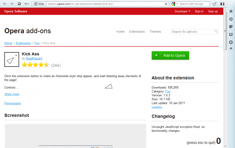The width and height of the screenshot is (235, 148).
Task: Click the Opera add-ons title
Action: pyautogui.click(x=28, y=31)
